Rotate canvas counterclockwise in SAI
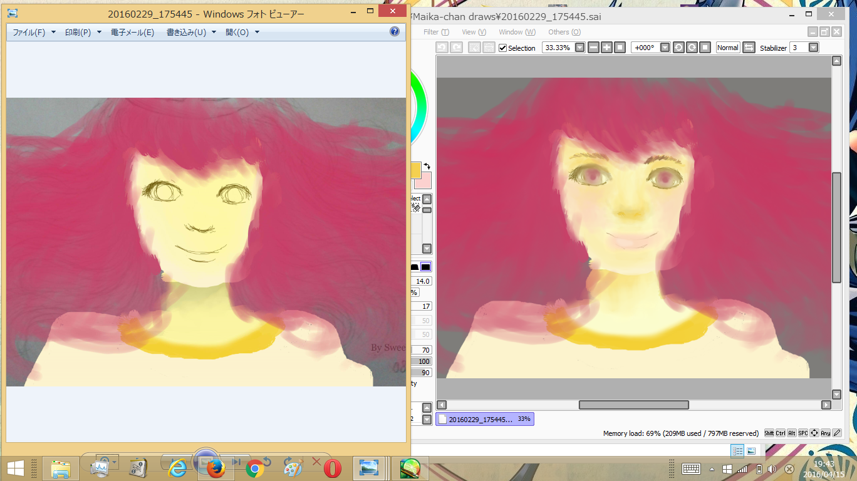Screen dimensions: 857x481 678,48
